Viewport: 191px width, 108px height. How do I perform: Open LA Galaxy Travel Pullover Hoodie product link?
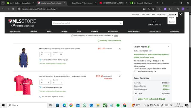point(59,49)
